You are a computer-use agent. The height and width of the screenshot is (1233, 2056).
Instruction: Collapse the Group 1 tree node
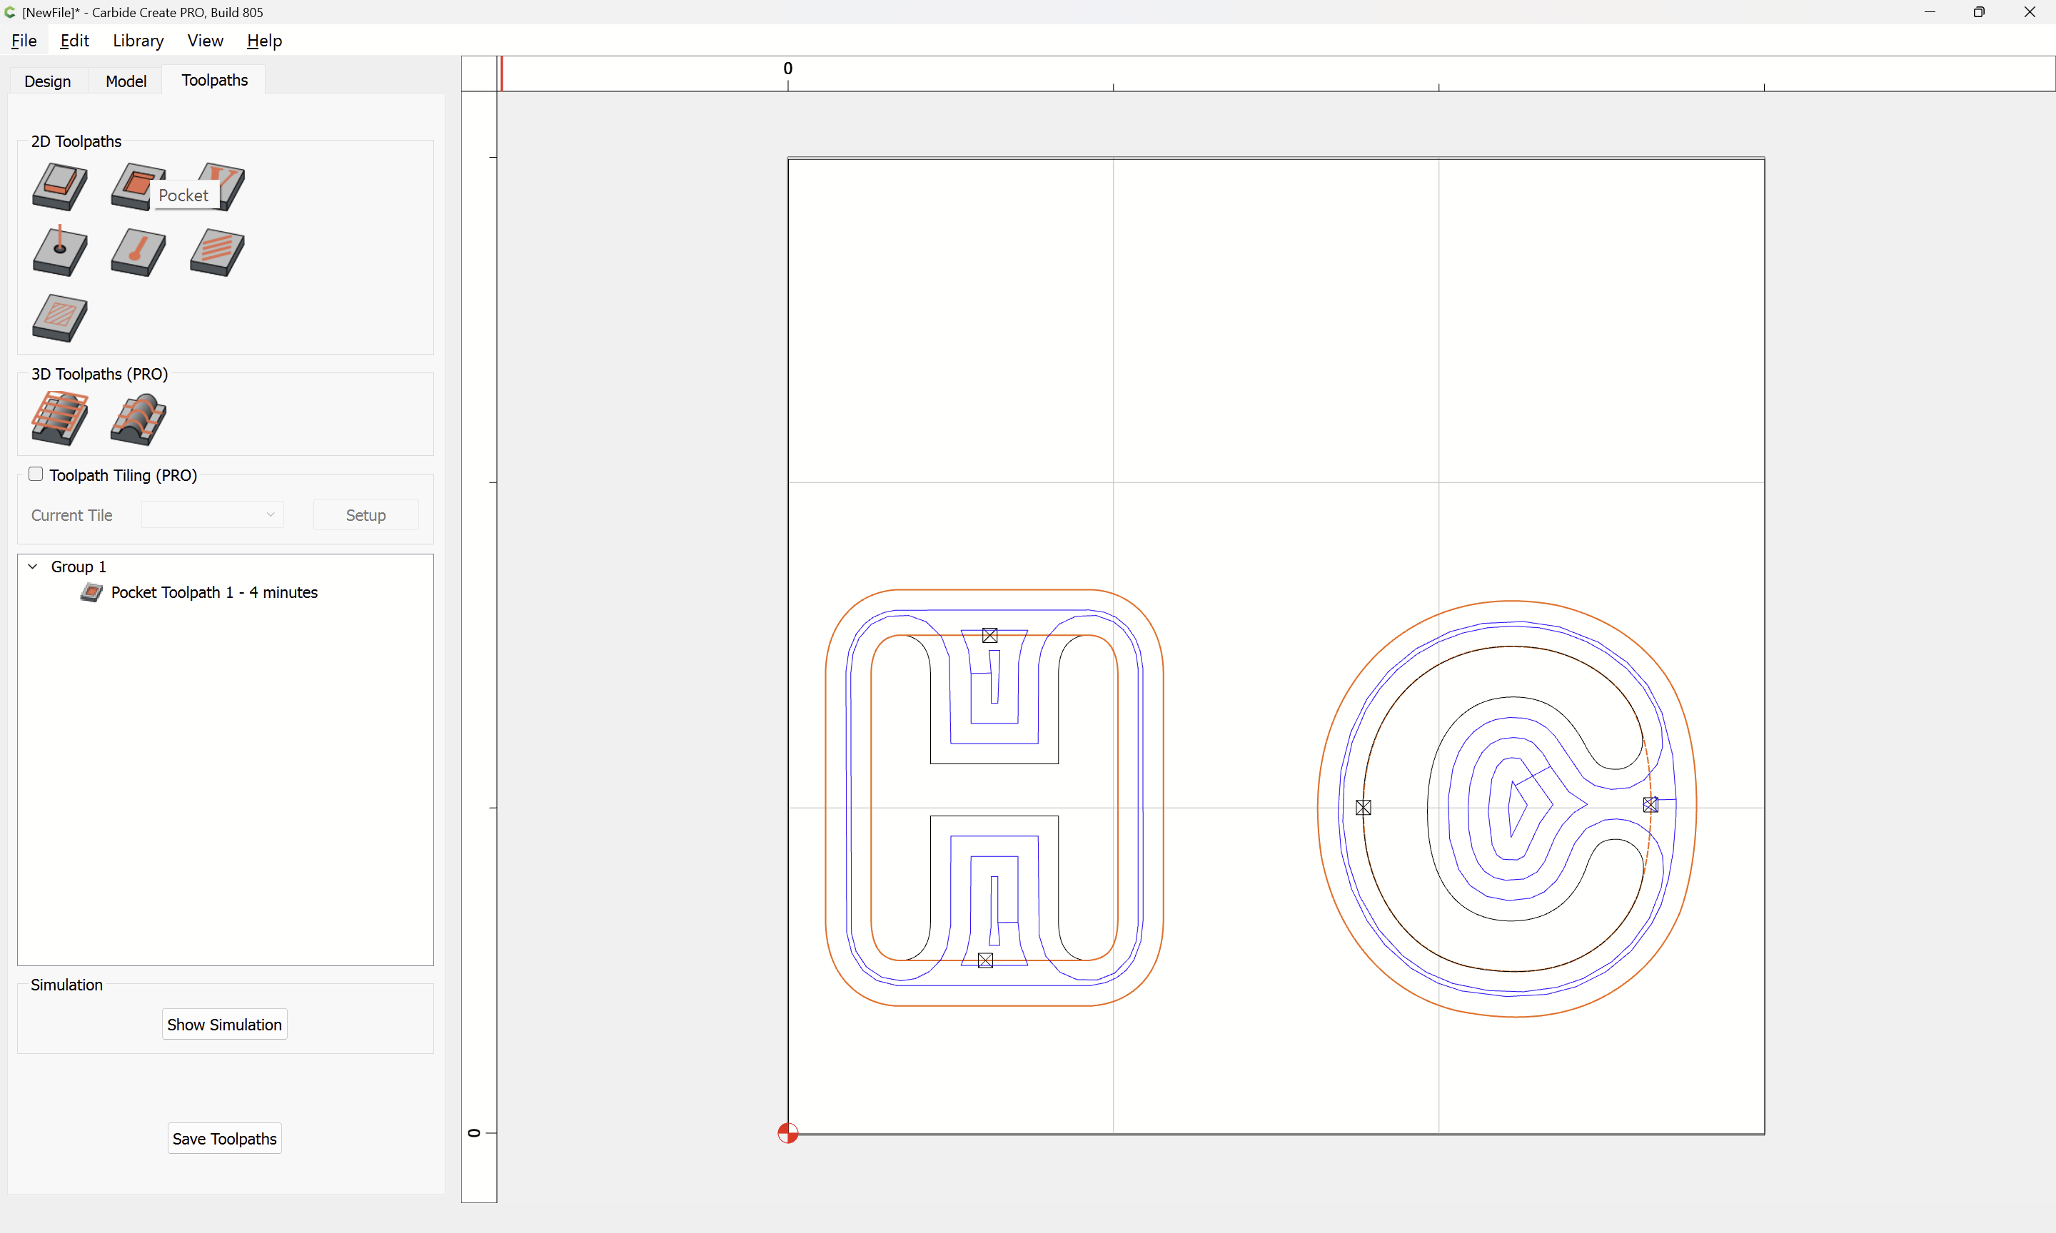[x=34, y=567]
